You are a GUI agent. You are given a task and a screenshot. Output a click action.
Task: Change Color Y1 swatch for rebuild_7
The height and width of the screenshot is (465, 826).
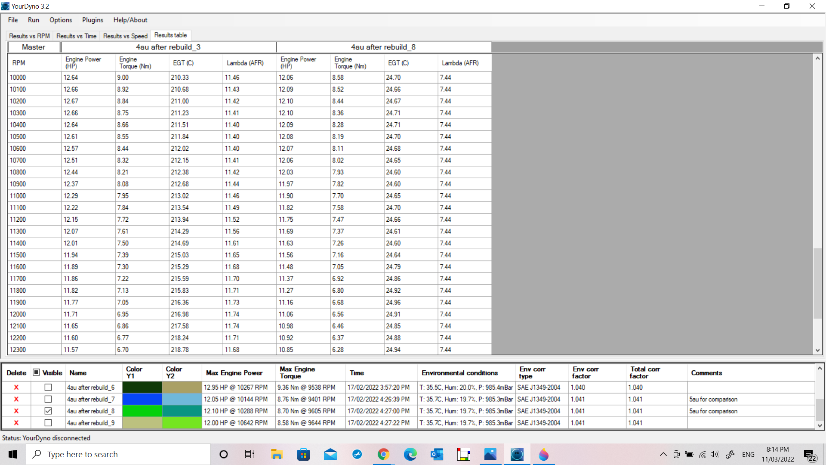pyautogui.click(x=142, y=399)
